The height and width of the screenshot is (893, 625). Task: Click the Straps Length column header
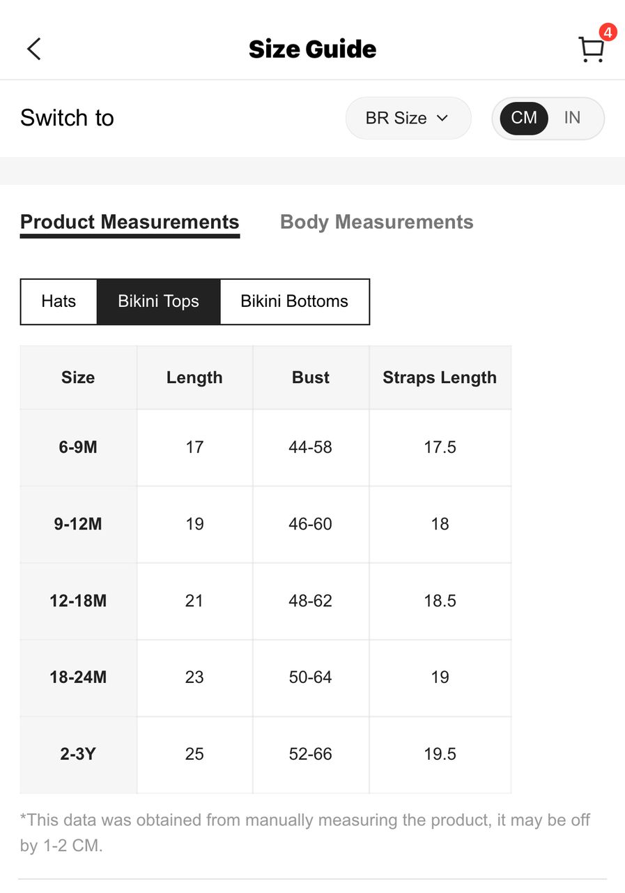pyautogui.click(x=440, y=377)
